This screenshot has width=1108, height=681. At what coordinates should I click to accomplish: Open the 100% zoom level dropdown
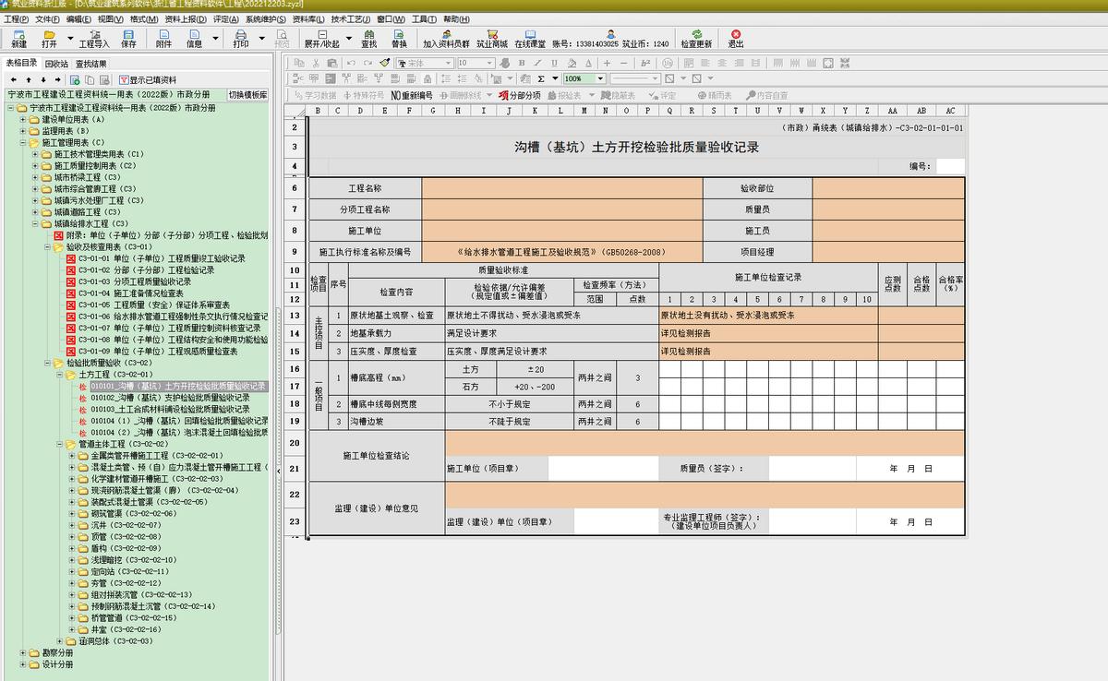(600, 78)
